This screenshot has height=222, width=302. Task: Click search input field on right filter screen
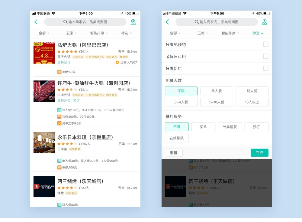click(x=217, y=22)
